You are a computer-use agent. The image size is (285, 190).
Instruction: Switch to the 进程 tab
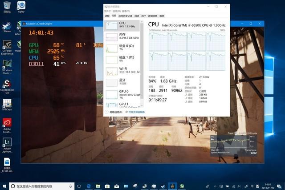coord(107,16)
